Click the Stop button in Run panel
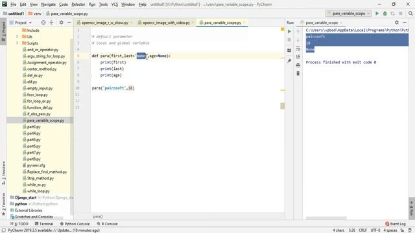This screenshot has height=233, width=415. point(289,40)
